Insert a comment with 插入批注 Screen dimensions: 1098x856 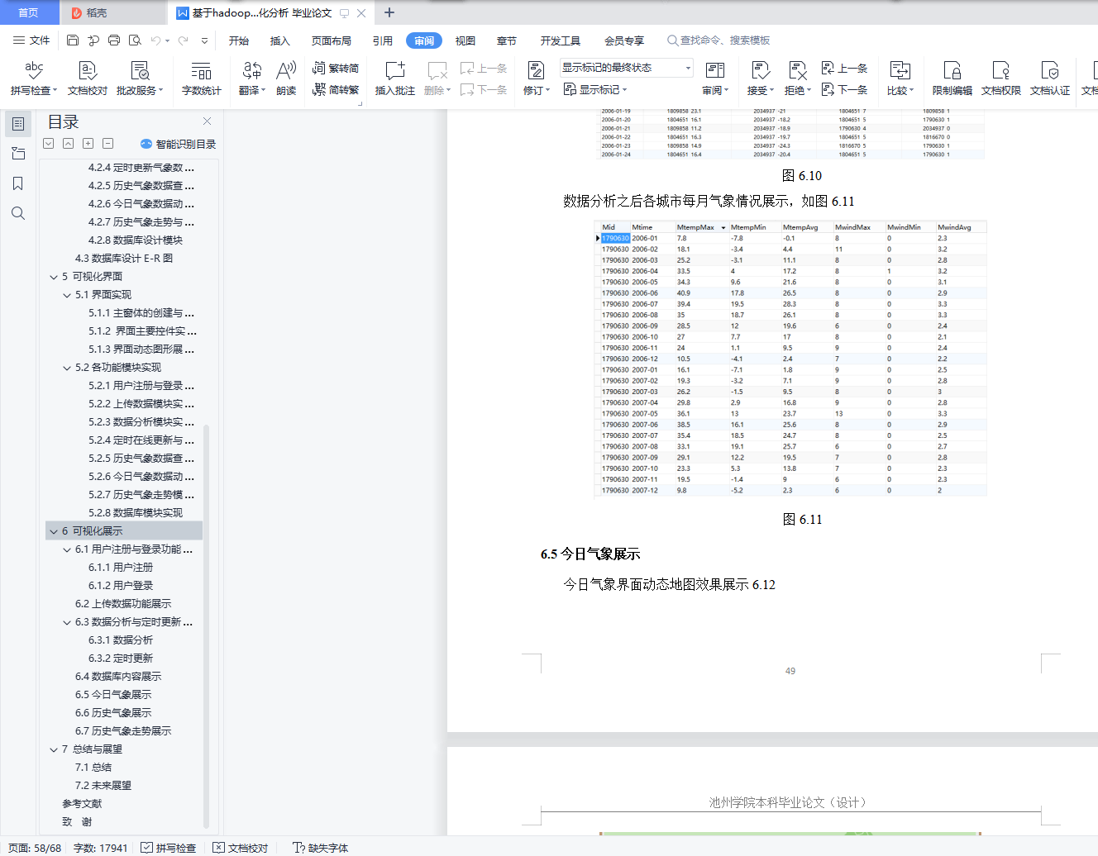pyautogui.click(x=395, y=78)
